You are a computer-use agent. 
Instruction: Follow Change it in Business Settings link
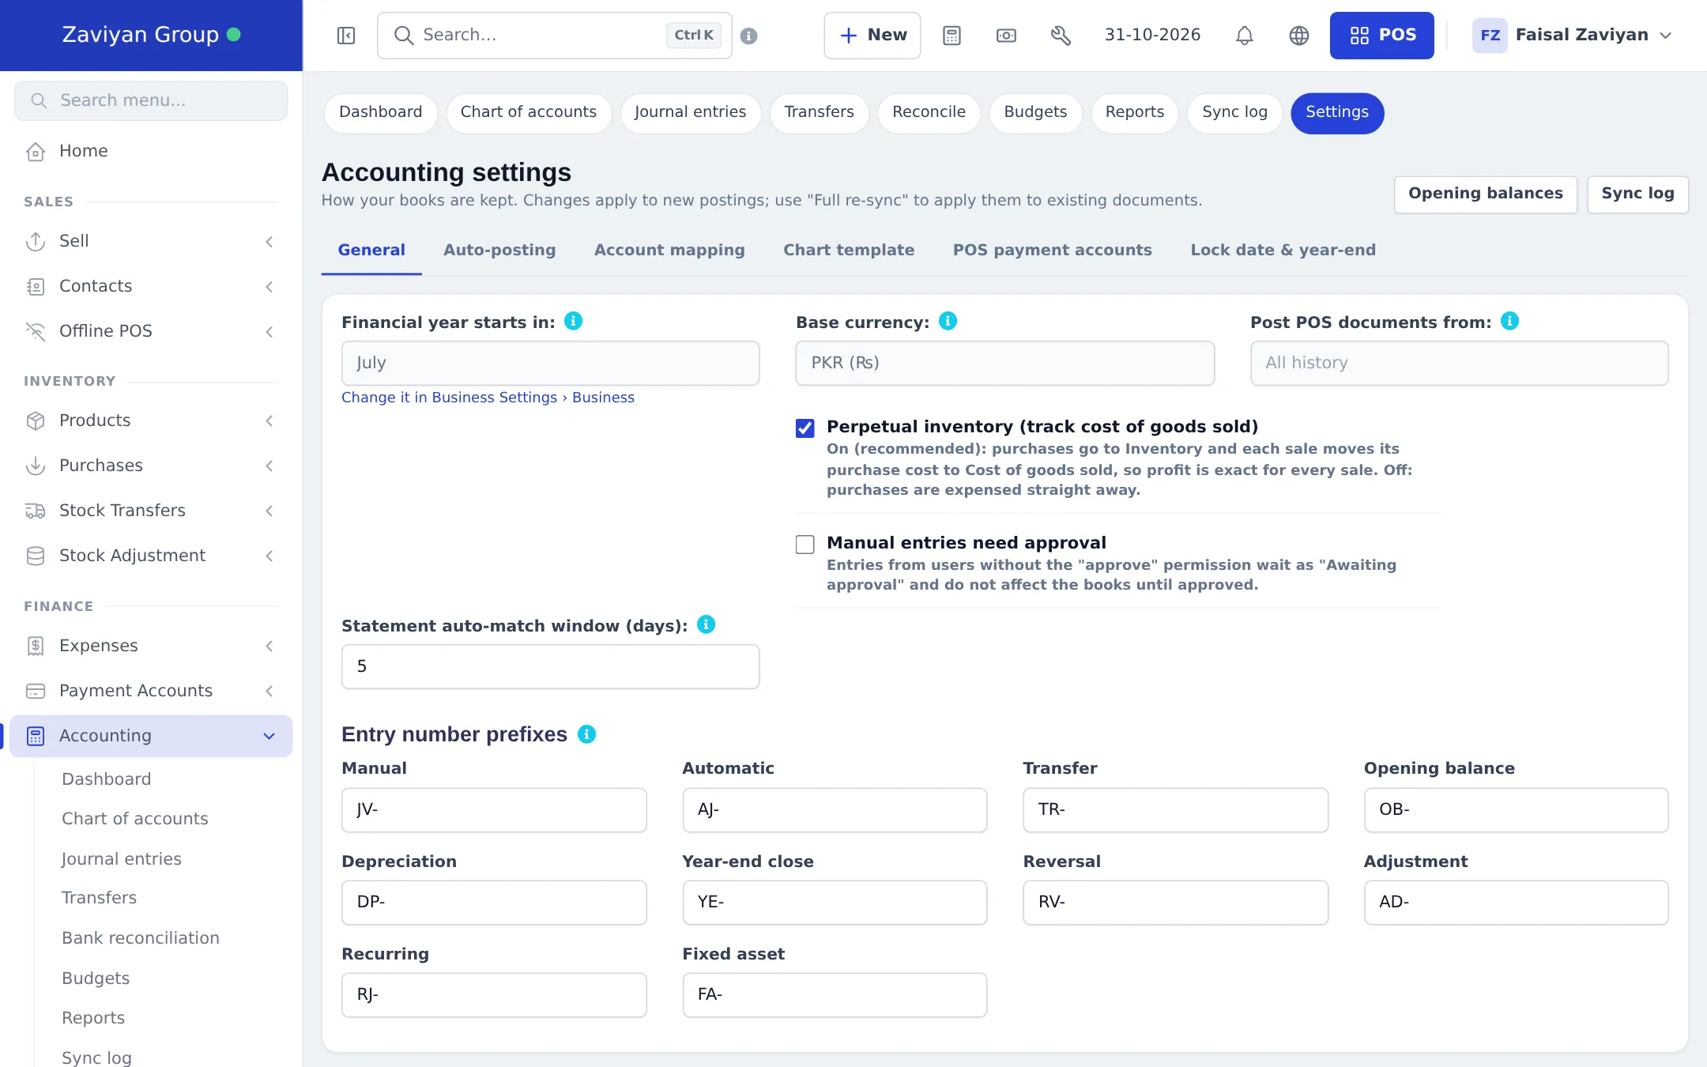click(488, 398)
